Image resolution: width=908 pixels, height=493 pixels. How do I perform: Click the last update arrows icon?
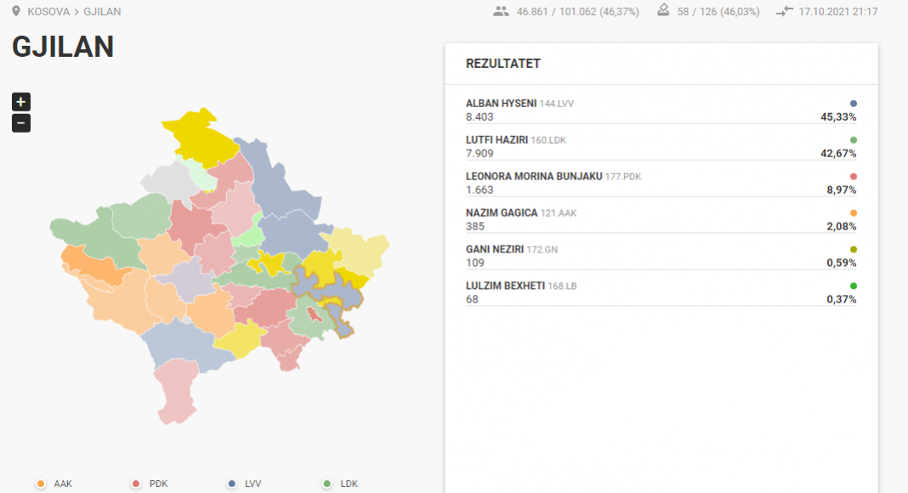point(784,11)
